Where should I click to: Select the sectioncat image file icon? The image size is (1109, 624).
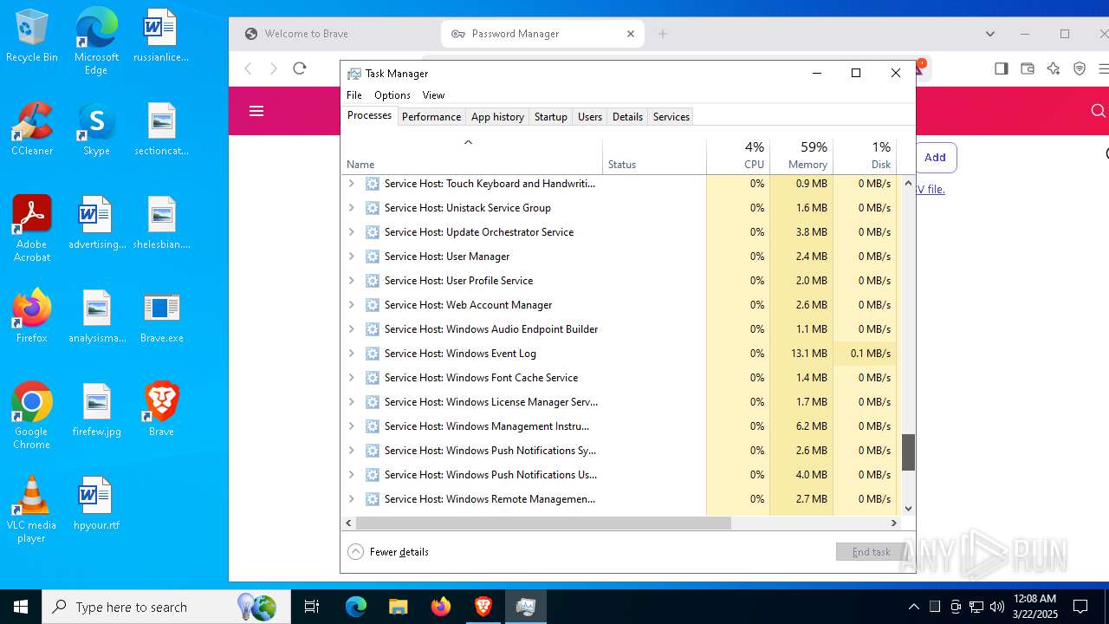tap(161, 129)
